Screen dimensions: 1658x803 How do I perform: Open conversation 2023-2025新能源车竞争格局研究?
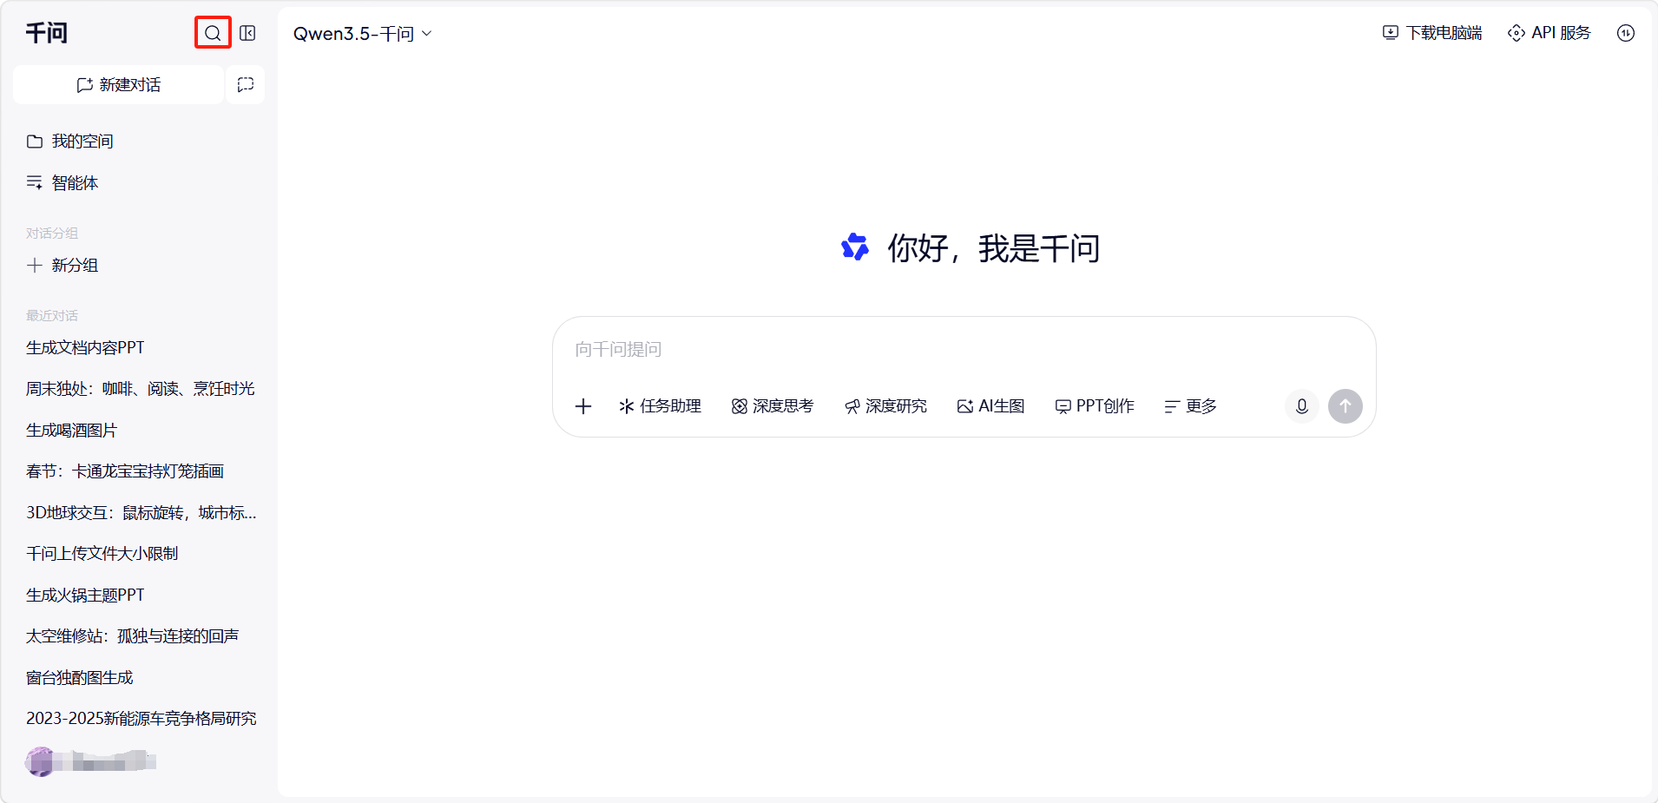[141, 718]
